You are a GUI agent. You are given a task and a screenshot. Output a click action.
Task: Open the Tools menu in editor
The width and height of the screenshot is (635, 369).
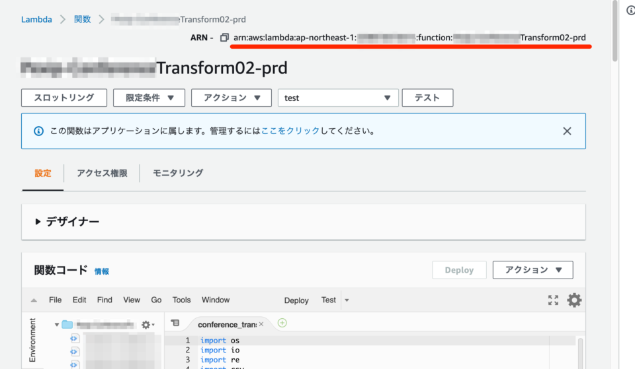click(x=181, y=300)
